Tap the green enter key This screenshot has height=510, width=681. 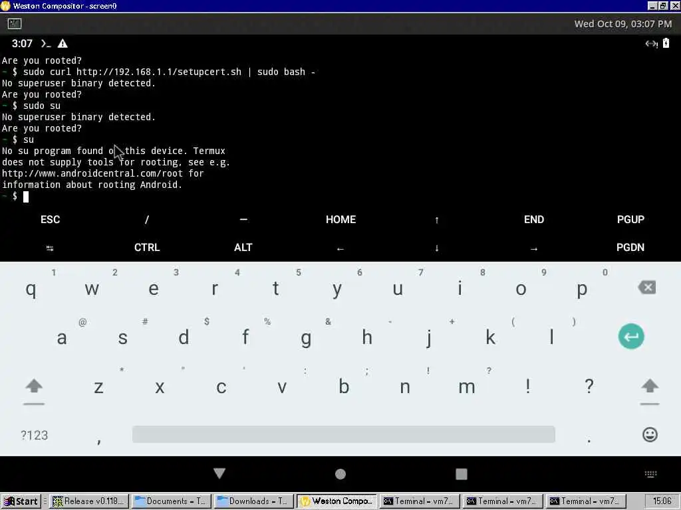click(x=631, y=336)
